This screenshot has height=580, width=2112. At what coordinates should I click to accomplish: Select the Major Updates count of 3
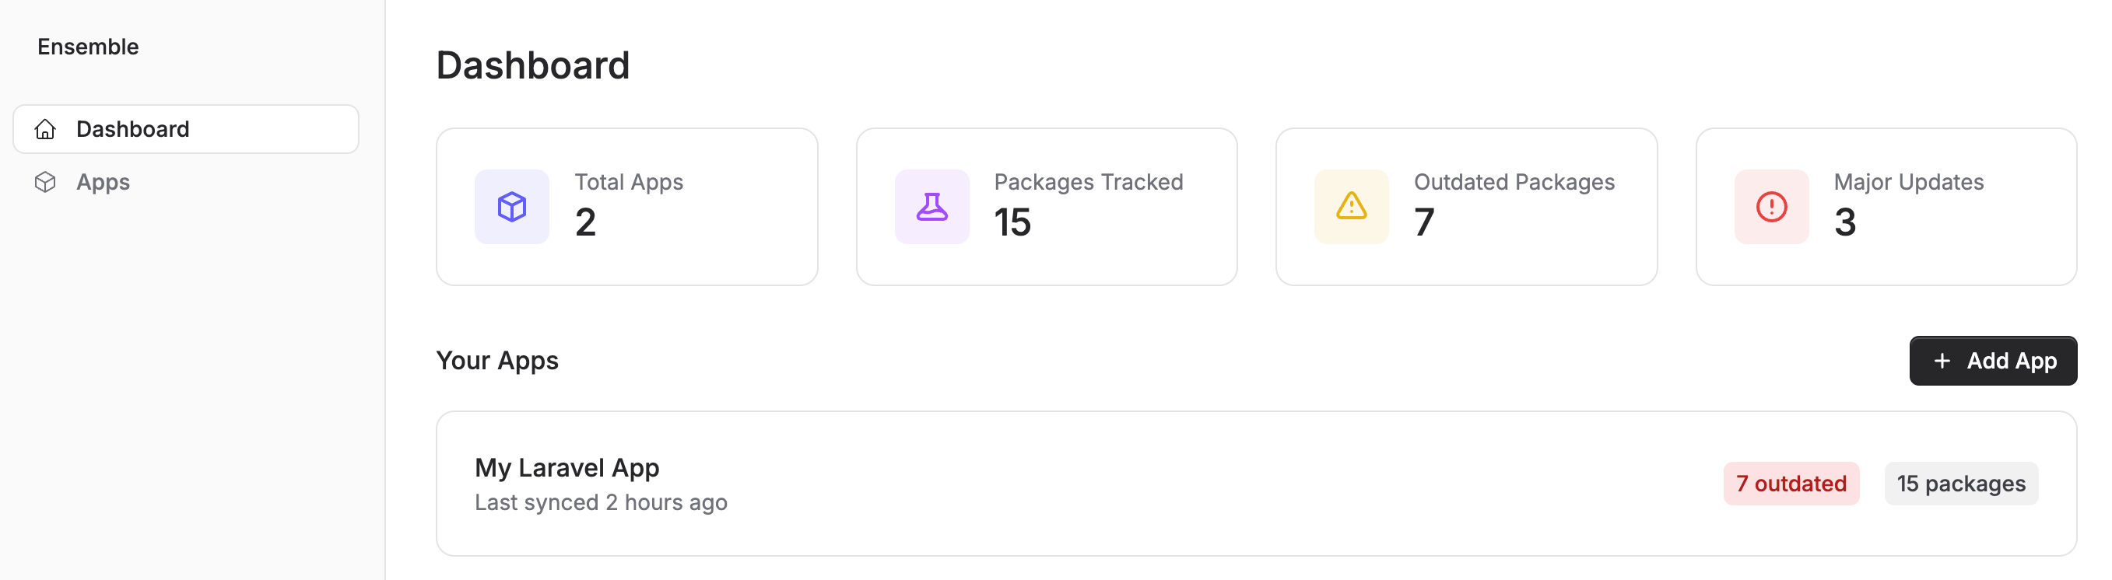pos(1844,222)
